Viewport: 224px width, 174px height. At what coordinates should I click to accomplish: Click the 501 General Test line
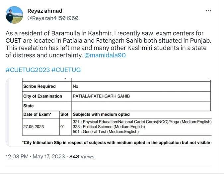pos(105,132)
